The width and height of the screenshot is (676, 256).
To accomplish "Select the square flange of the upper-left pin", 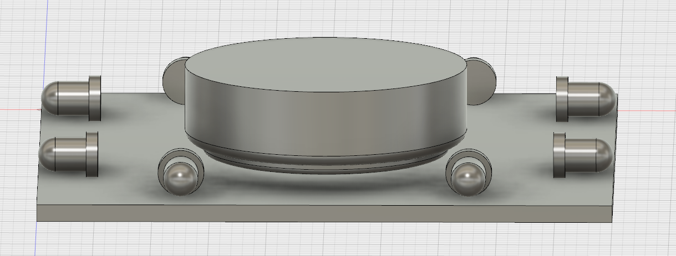I will tap(95, 97).
